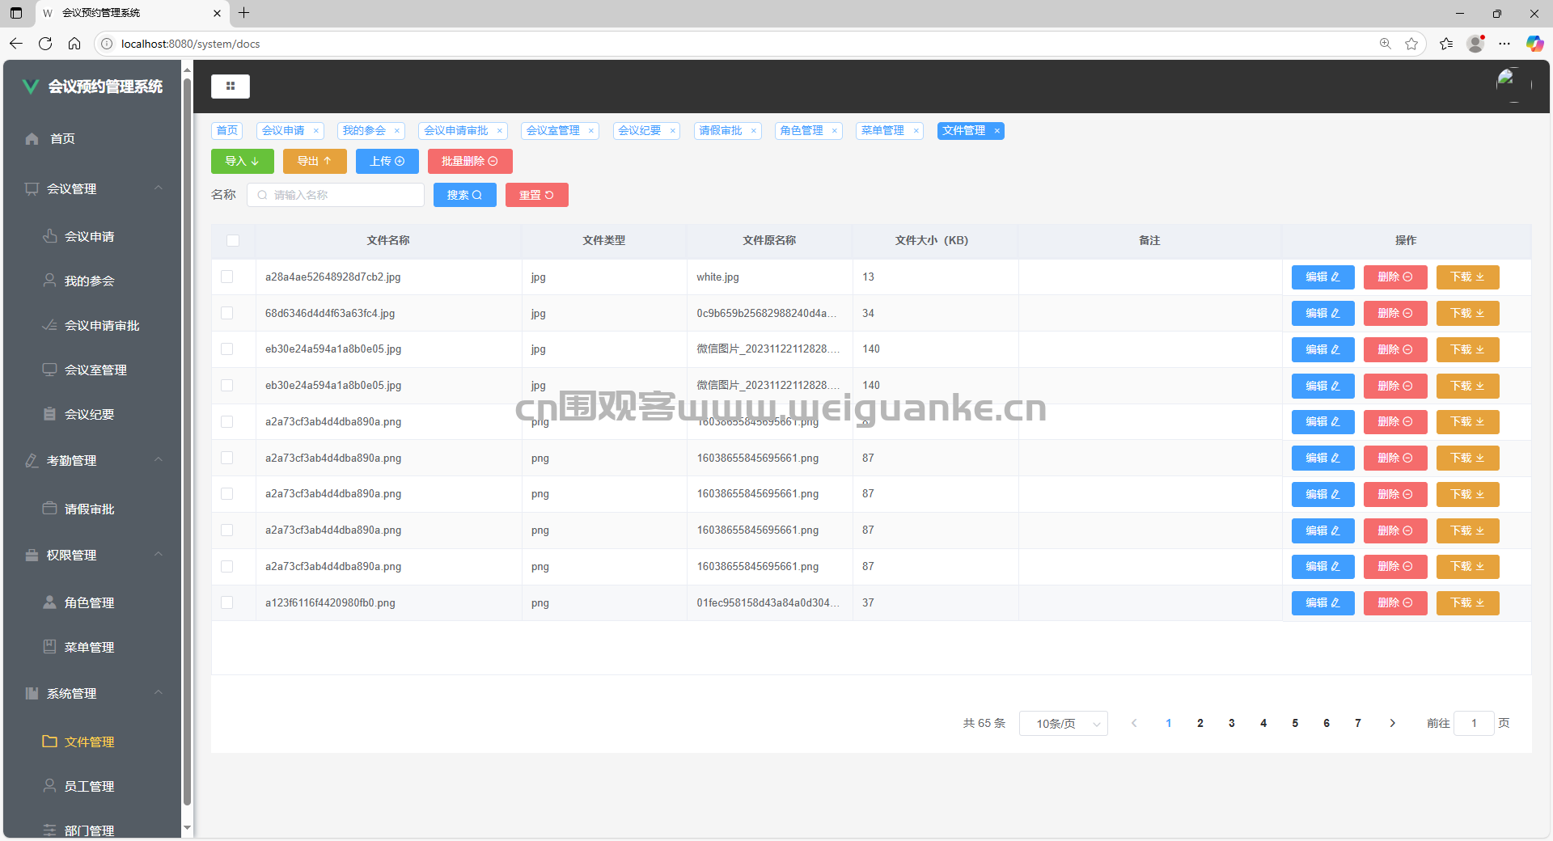
Task: Collapse the 会议管理 sidebar group
Action: click(159, 188)
